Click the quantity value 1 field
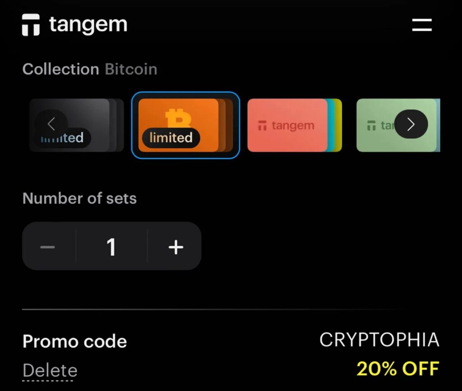 [111, 246]
